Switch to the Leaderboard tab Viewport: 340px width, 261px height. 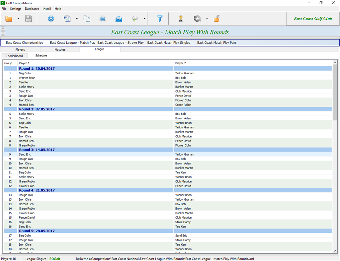(x=15, y=56)
